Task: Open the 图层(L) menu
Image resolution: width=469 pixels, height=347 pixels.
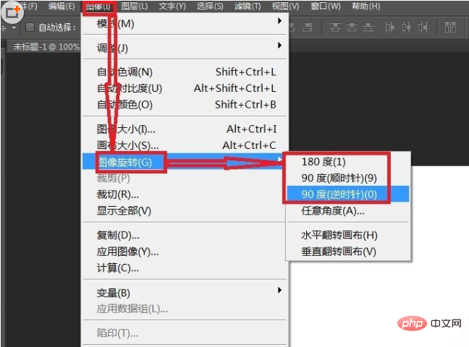Action: click(x=135, y=6)
